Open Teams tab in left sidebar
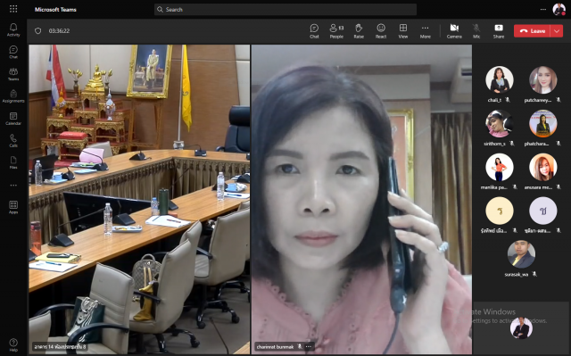The image size is (571, 356). pos(13,74)
